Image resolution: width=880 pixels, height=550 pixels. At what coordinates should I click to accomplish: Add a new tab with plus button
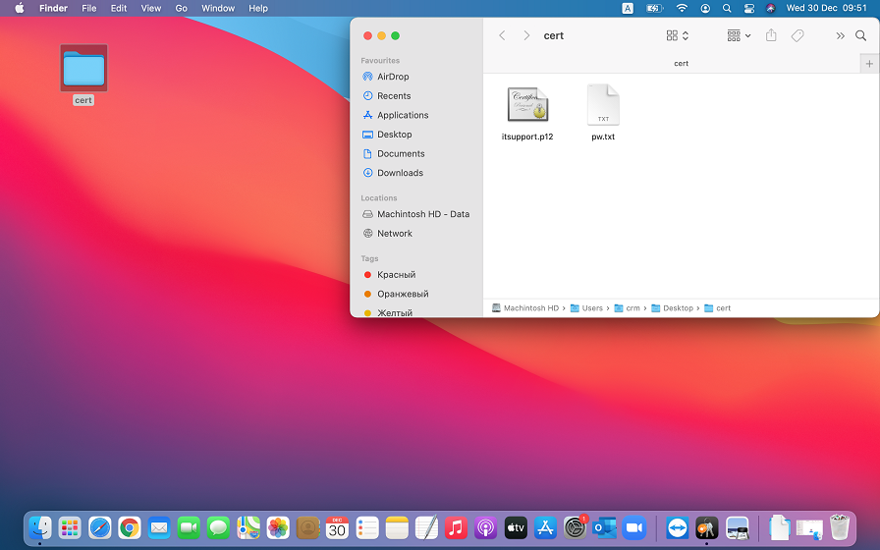(x=868, y=63)
